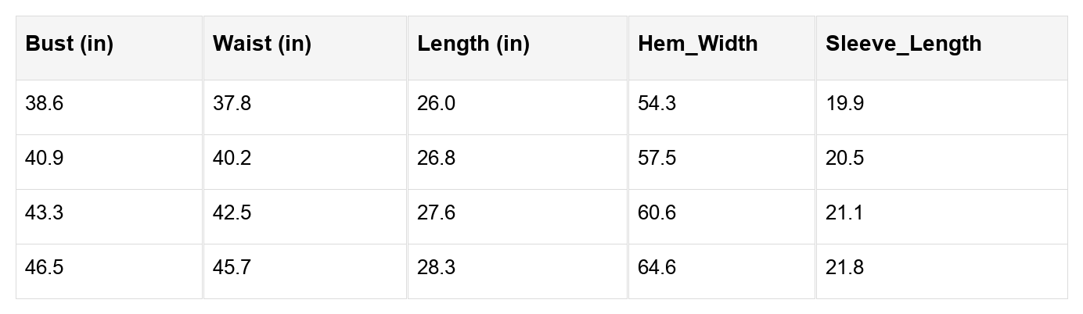The image size is (1083, 314).
Task: Click the bust value 38.6
Action: pos(45,104)
